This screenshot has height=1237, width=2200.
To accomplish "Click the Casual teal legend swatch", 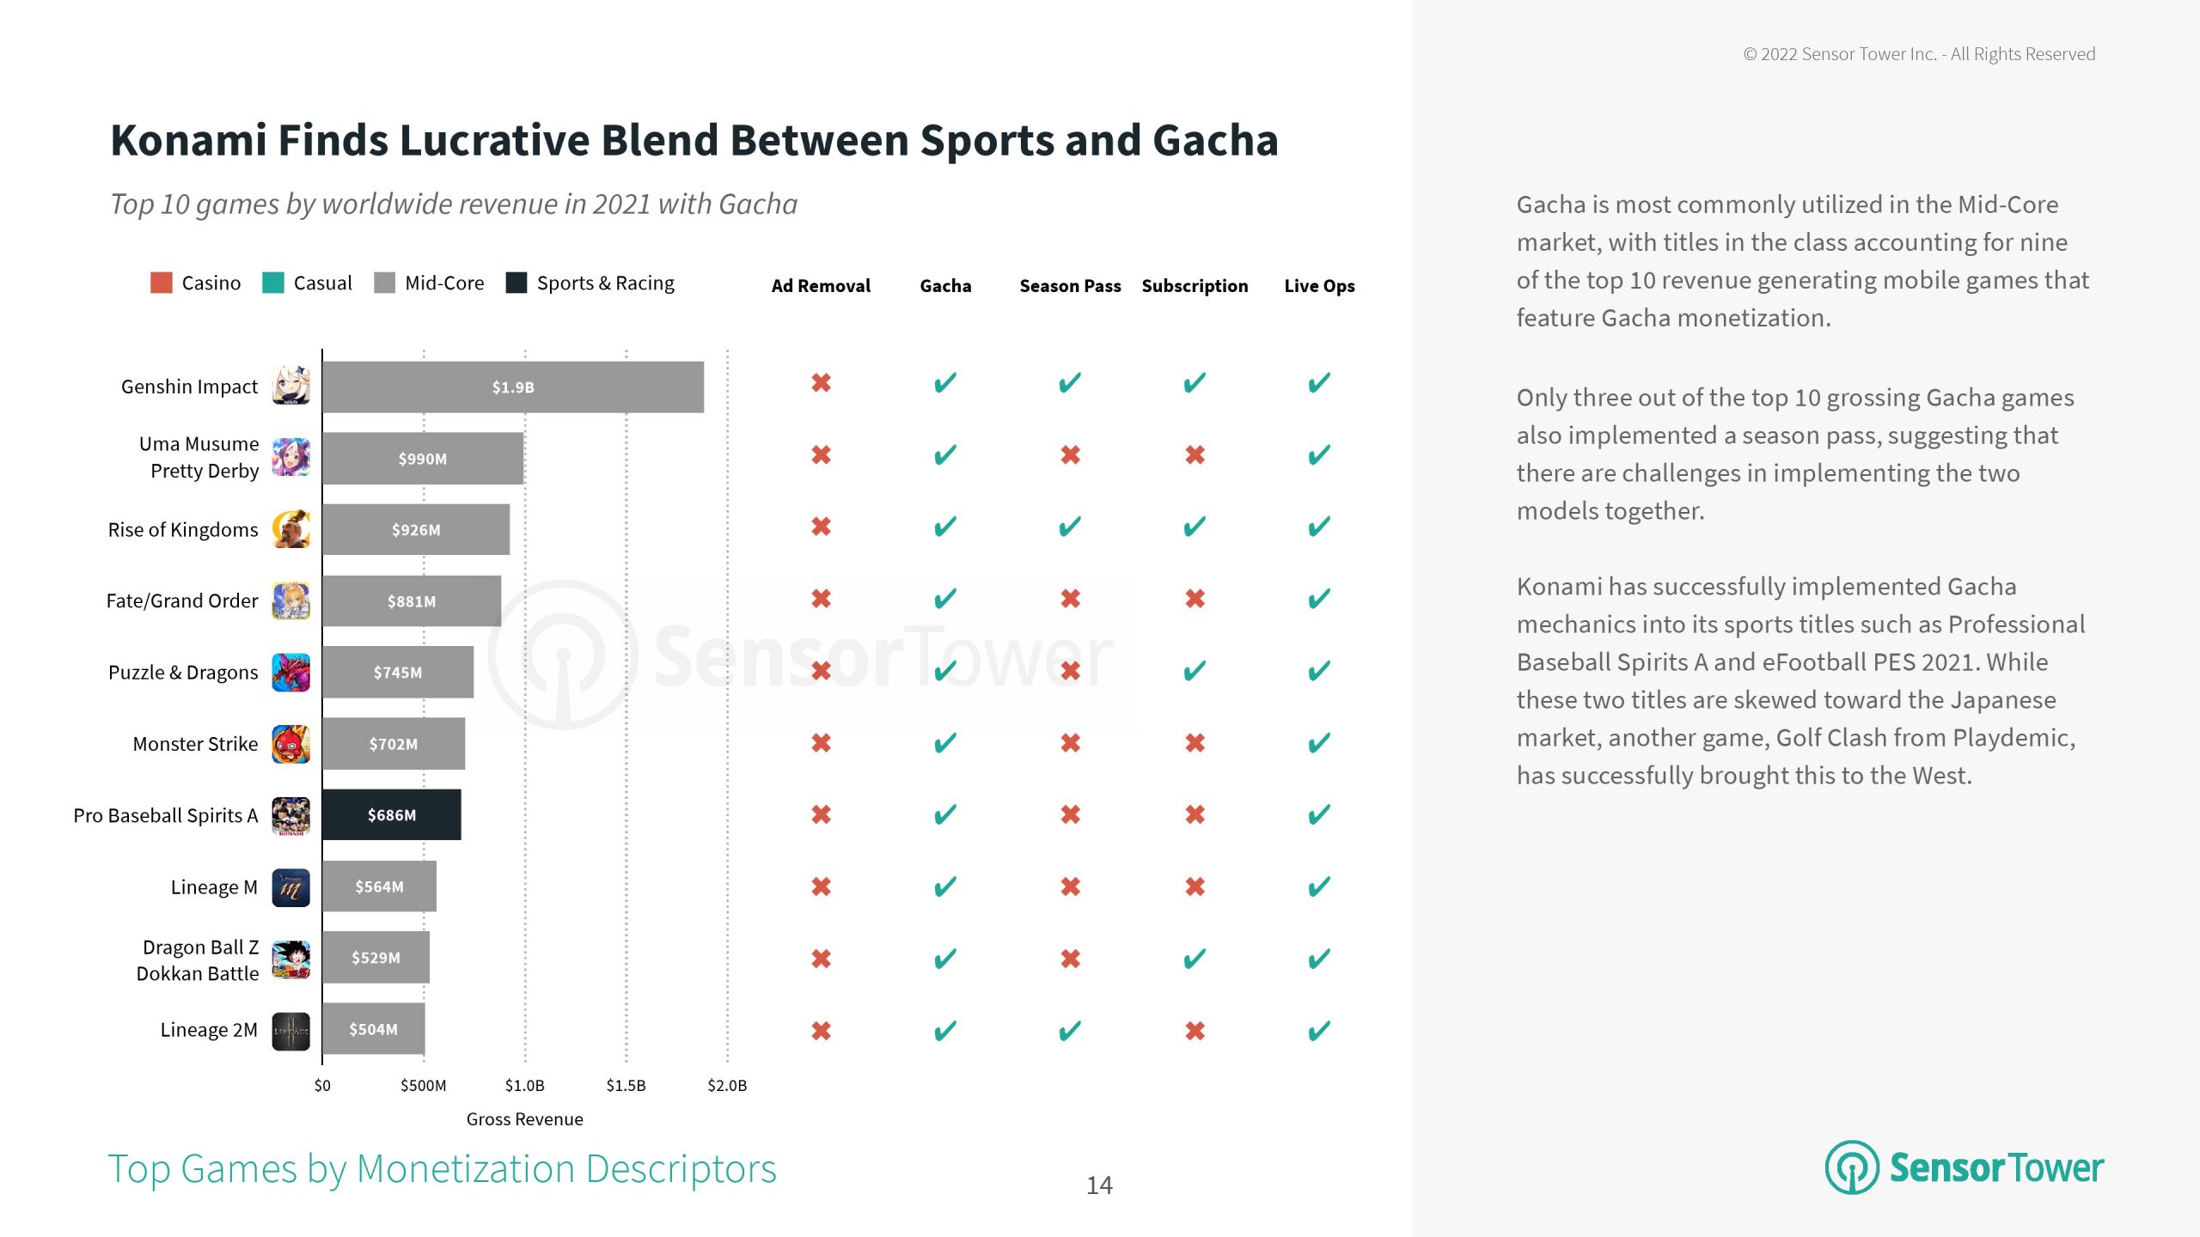I will [273, 283].
